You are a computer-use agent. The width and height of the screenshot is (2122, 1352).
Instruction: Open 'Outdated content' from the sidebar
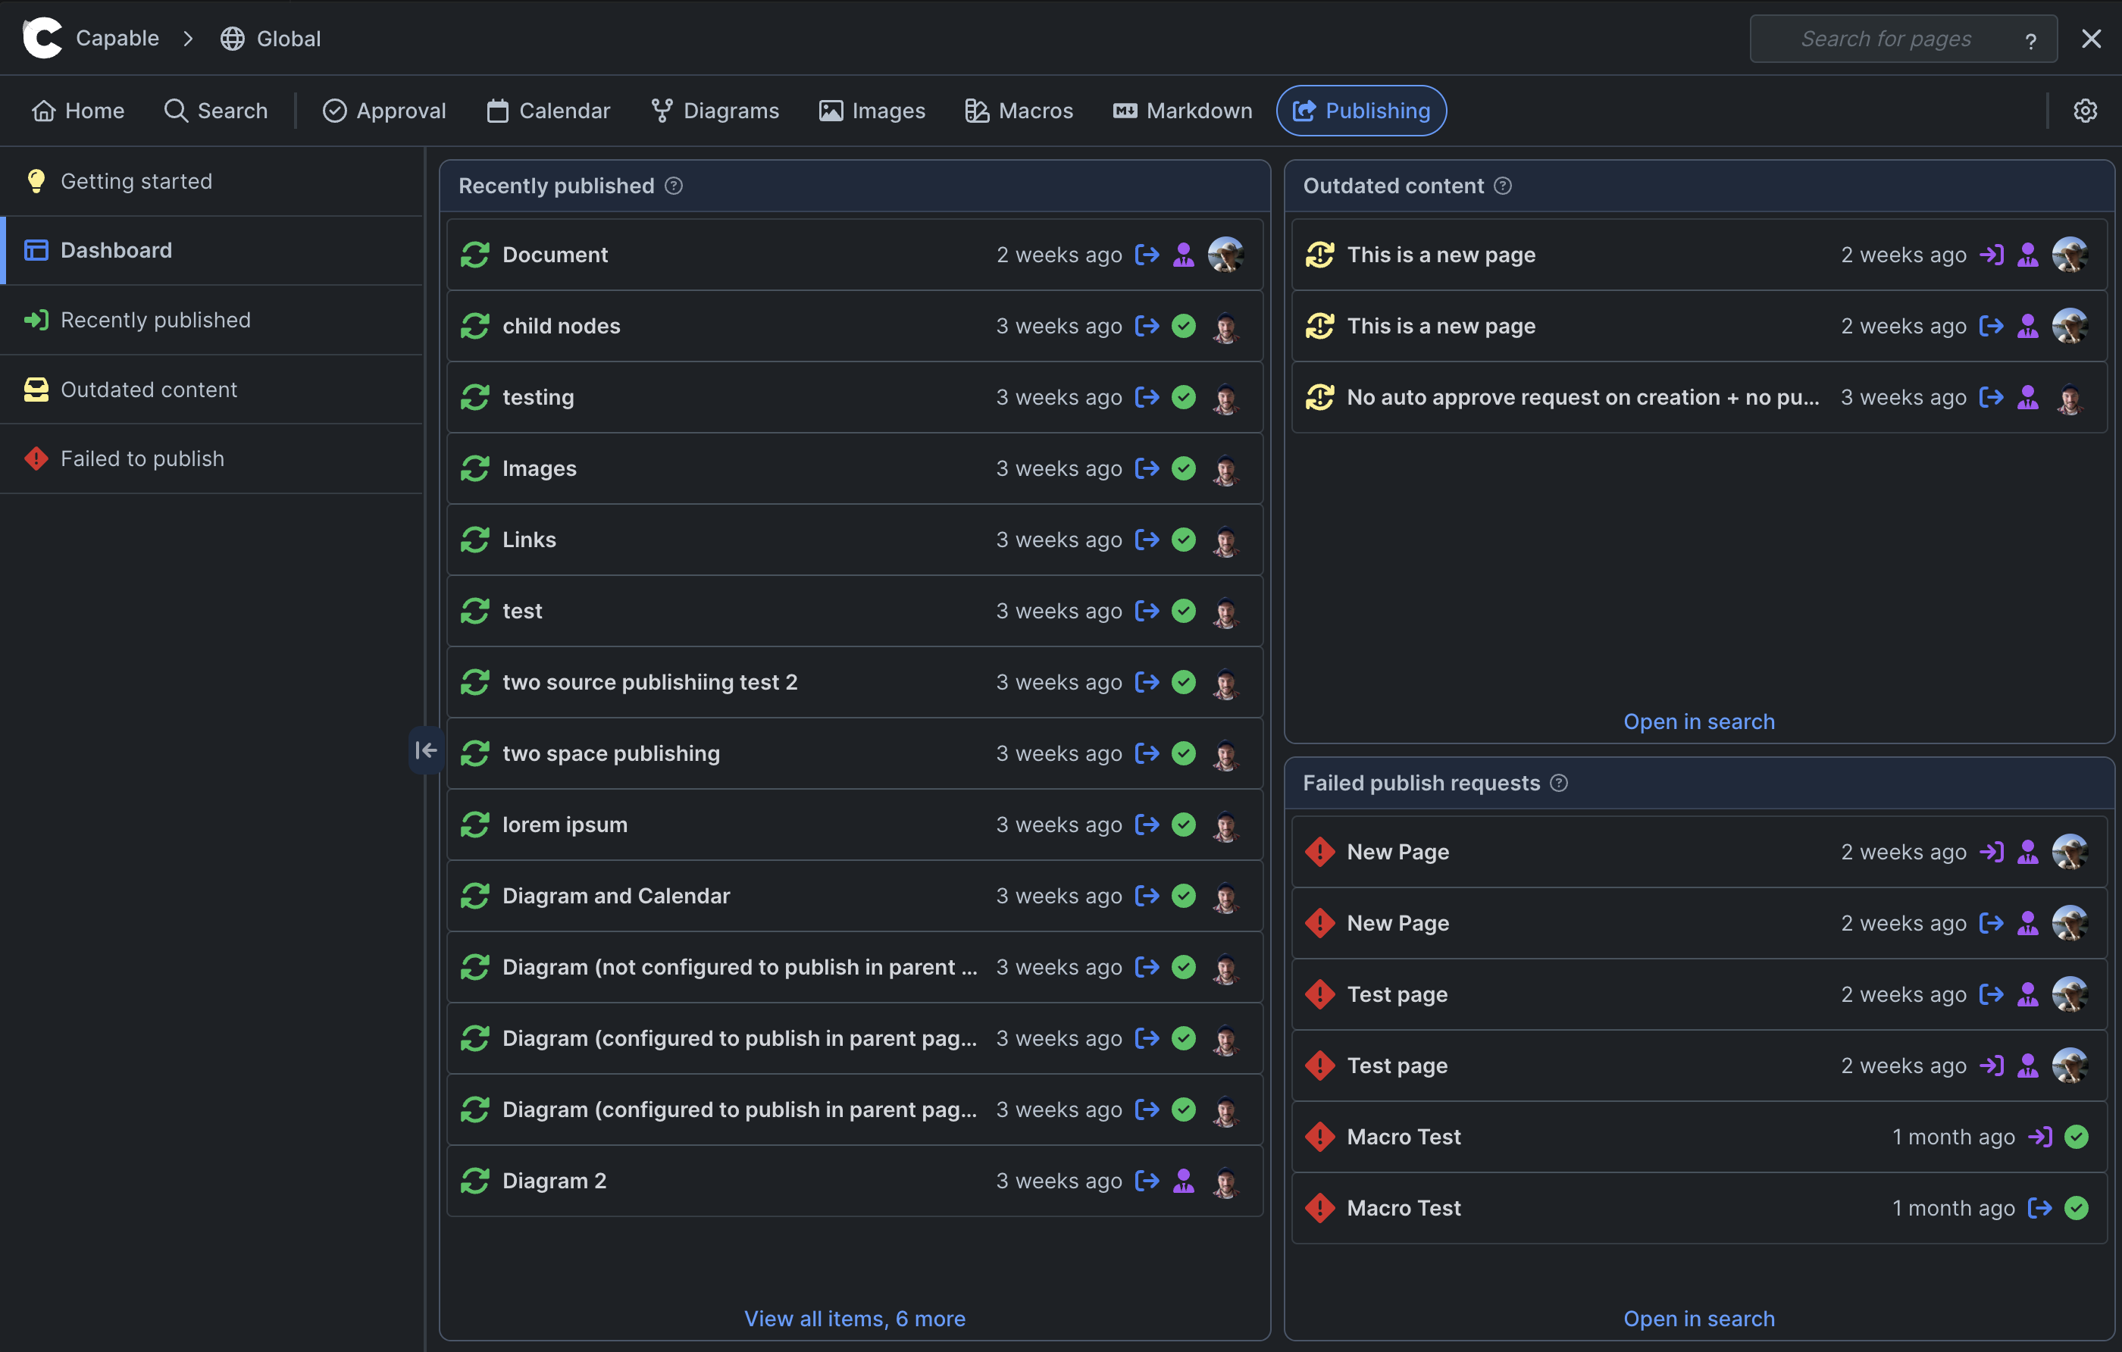(148, 389)
